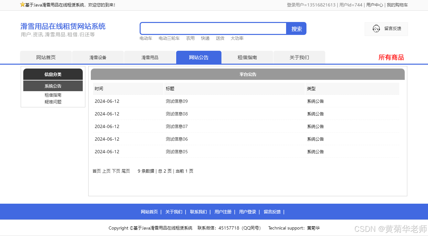Screen dimensions: 428x236
Task: Click the red 所有商品 link
Action: pos(391,57)
